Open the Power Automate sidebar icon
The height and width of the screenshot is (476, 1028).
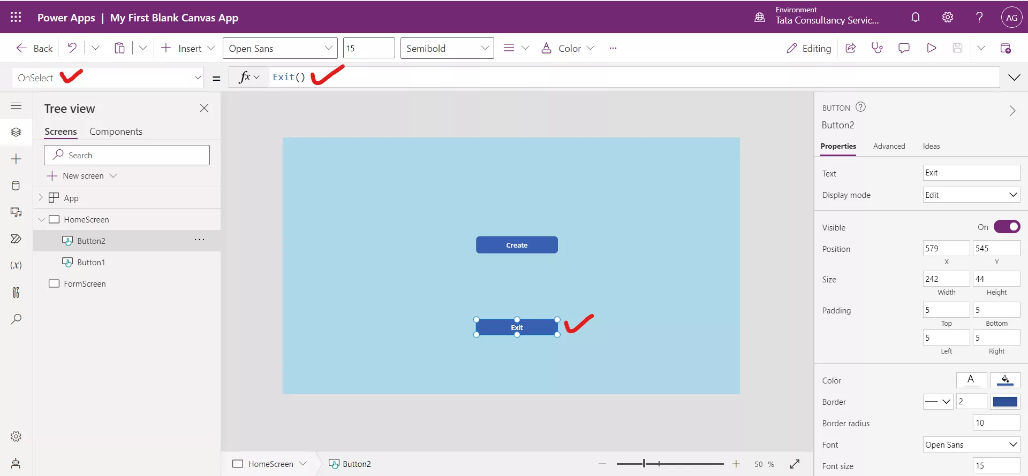(x=16, y=239)
